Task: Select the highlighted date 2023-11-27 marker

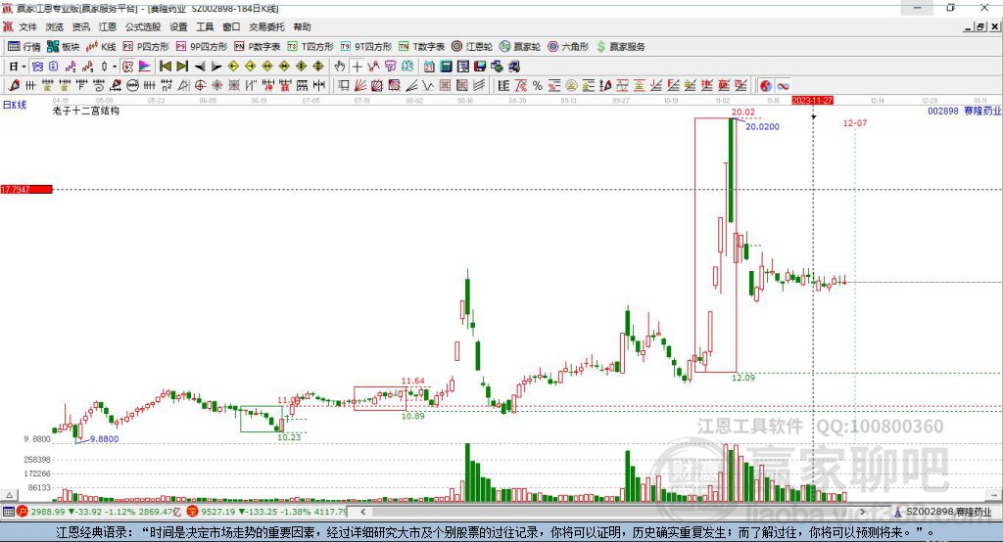Action: click(x=812, y=101)
